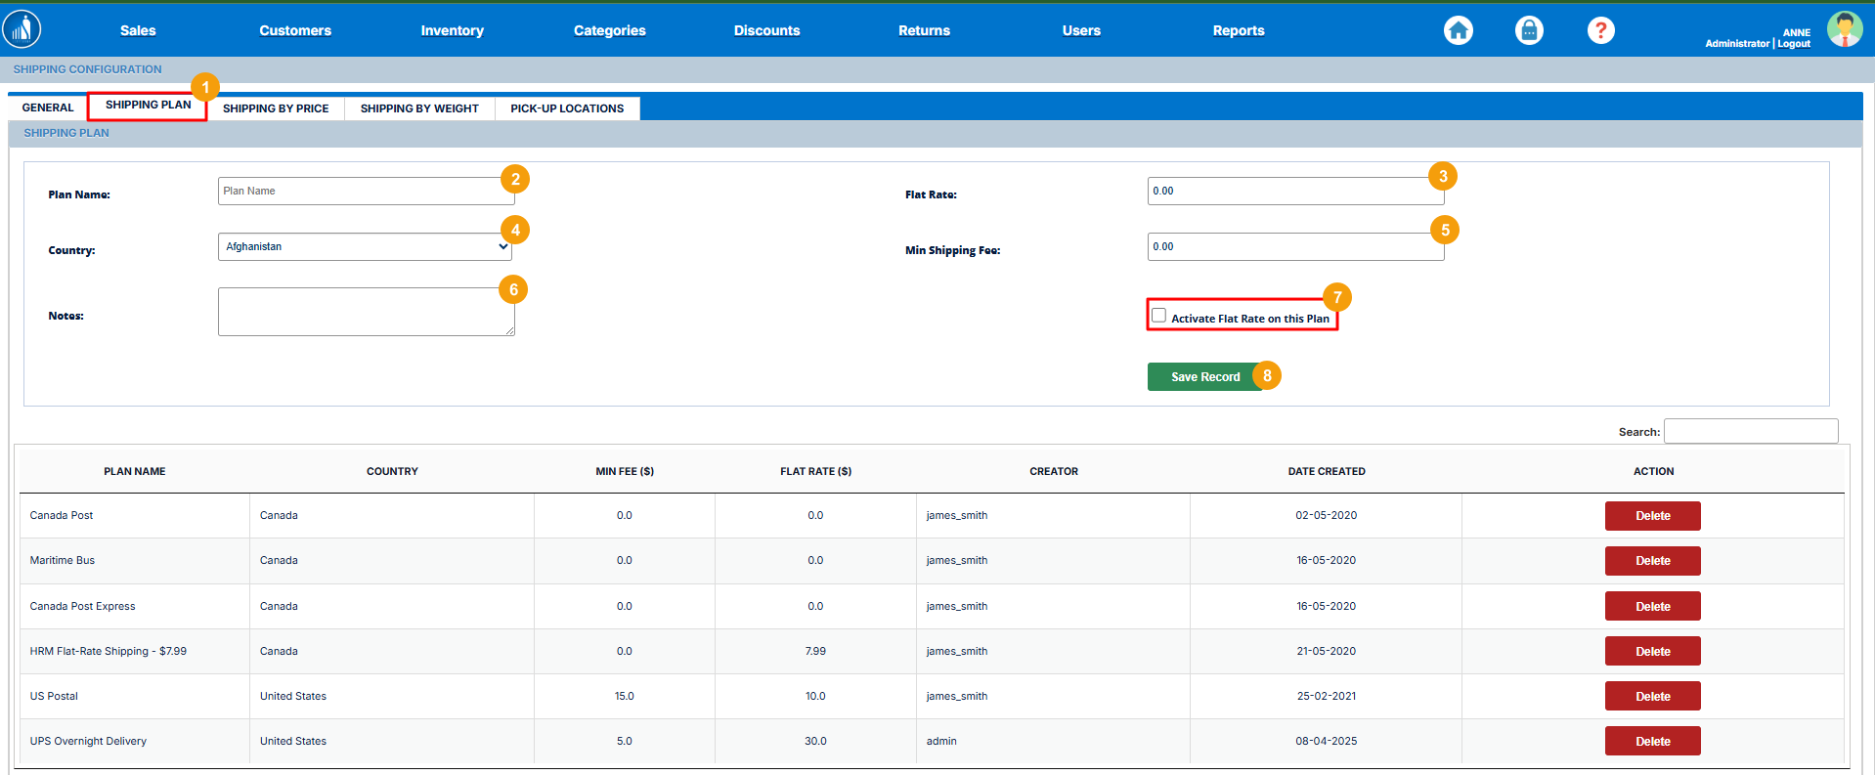Click the user avatar picture
The height and width of the screenshot is (775, 1875).
[1844, 29]
